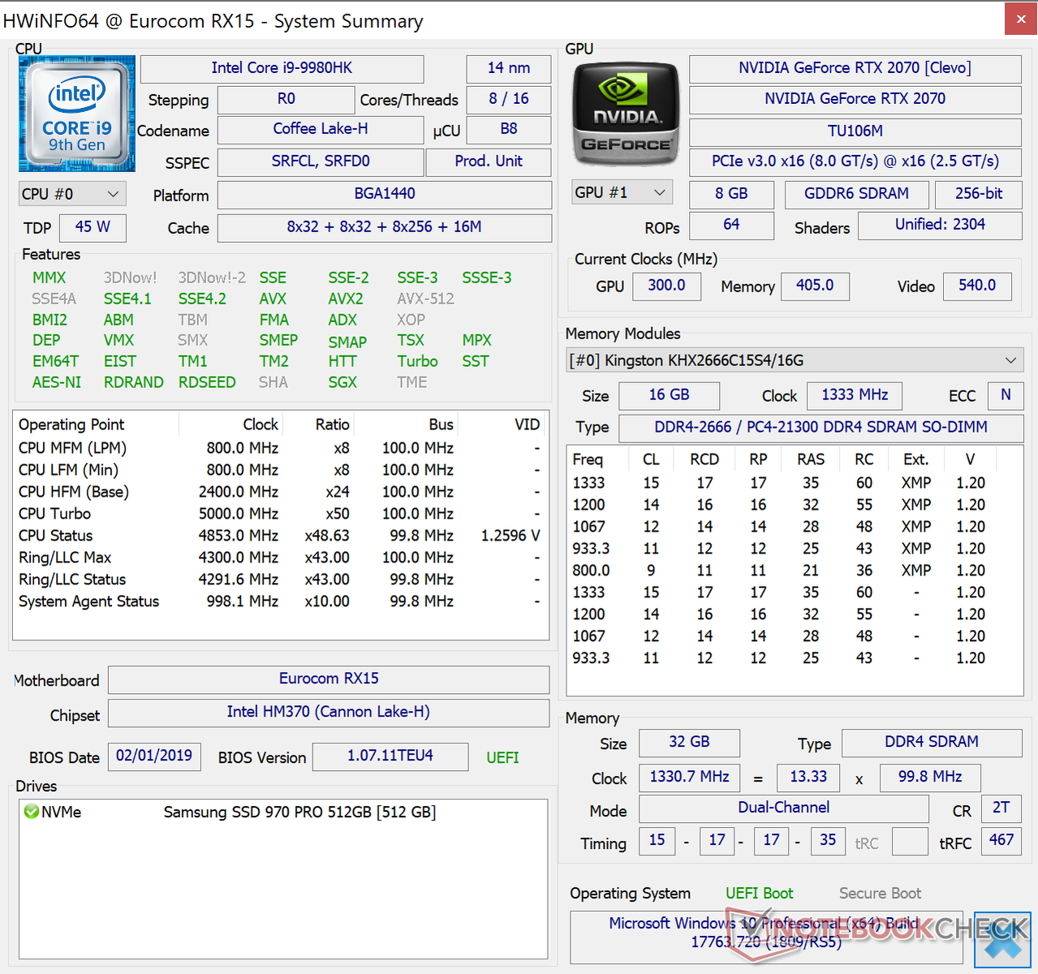Select the CPU Turbo operating point row
The width and height of the screenshot is (1038, 974).
[280, 514]
